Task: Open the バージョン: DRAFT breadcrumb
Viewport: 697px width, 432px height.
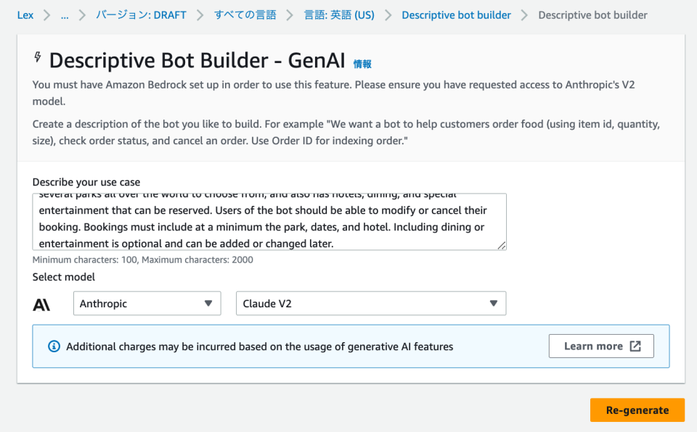Action: pos(141,14)
